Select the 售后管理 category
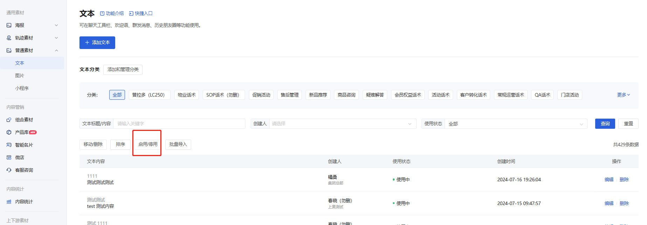Screen dimensions: 647x225 [290, 95]
